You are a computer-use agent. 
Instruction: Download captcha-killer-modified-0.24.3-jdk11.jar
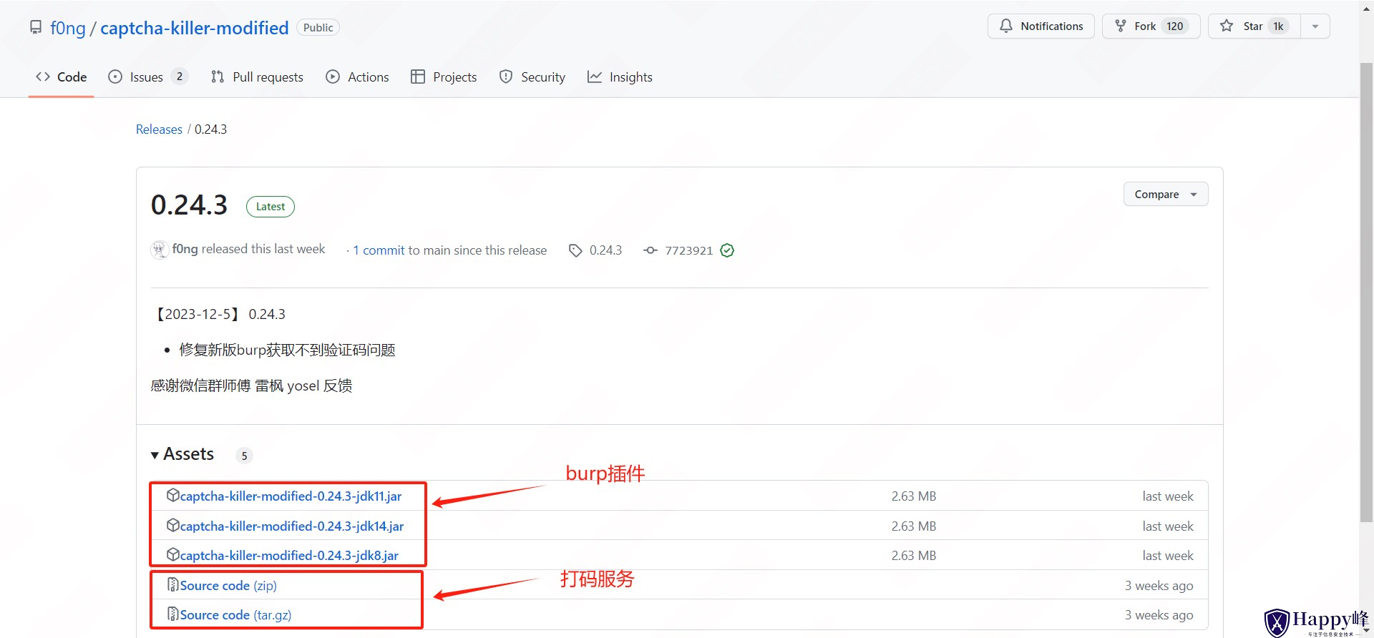[291, 496]
